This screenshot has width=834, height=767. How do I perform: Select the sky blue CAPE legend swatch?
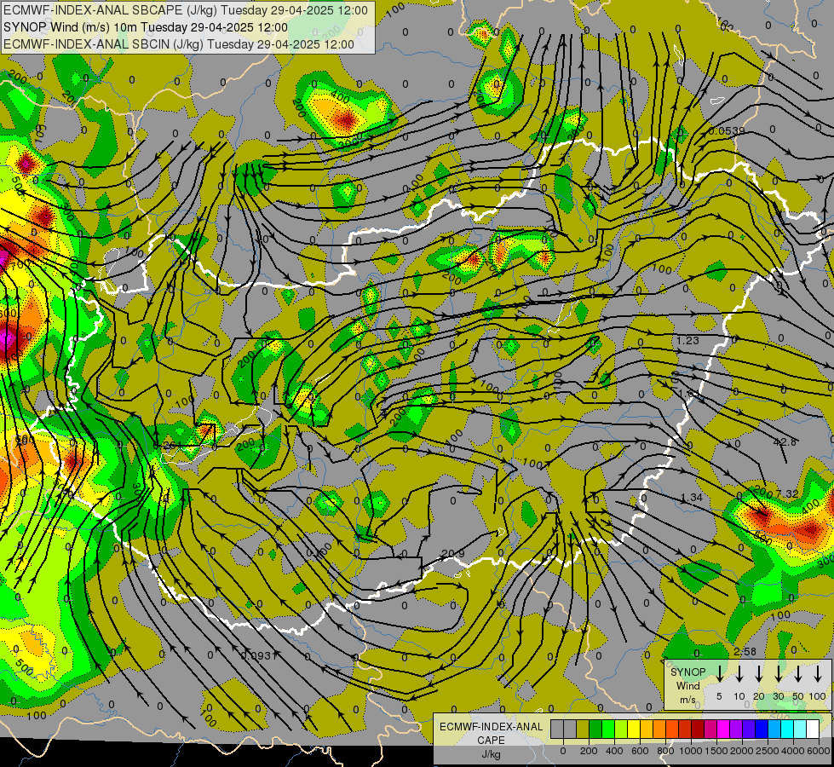(774, 729)
